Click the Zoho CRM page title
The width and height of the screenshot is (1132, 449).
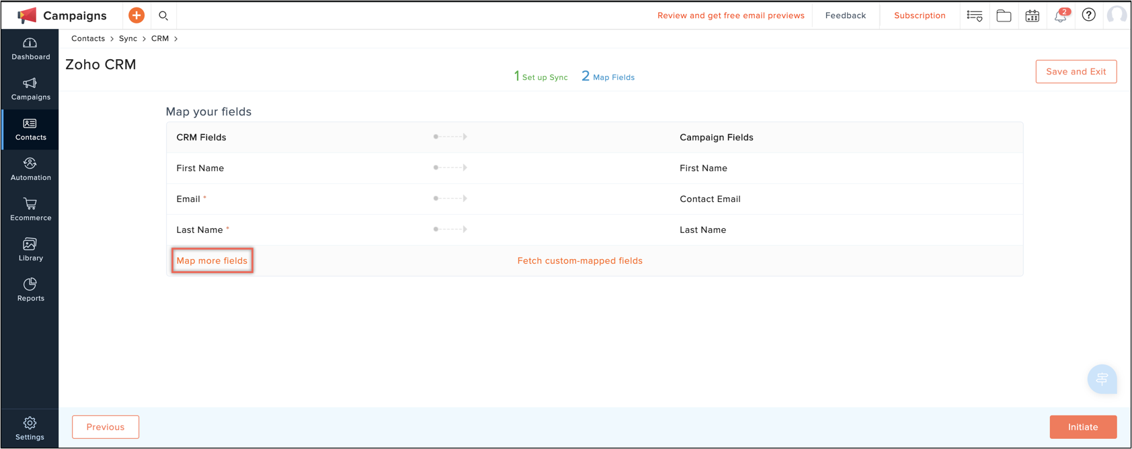pyautogui.click(x=101, y=64)
